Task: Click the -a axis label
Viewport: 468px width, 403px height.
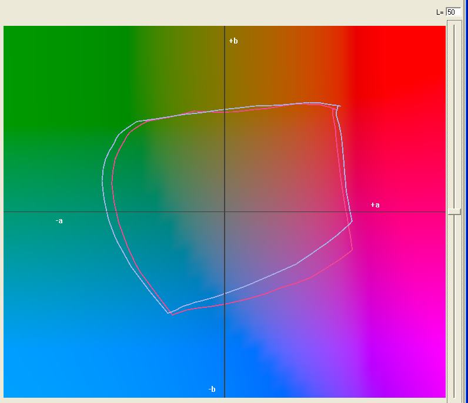Action: 59,221
